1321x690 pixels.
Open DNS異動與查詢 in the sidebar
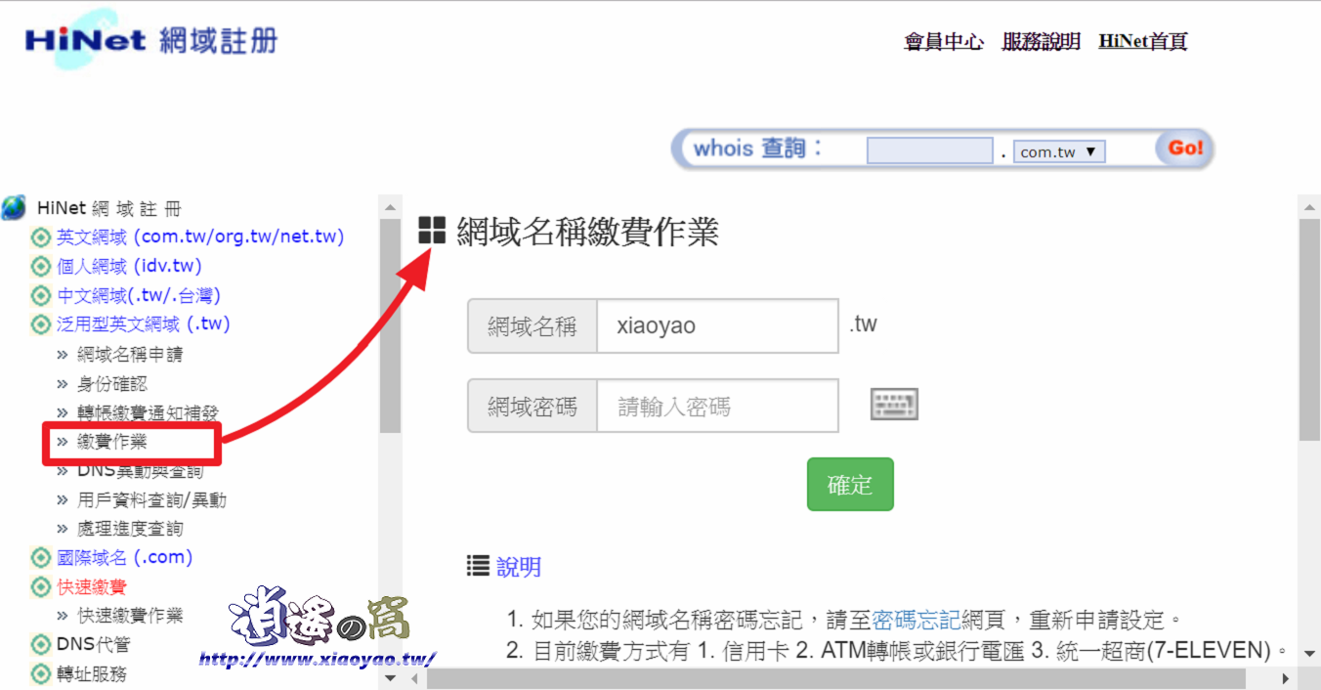coord(141,471)
